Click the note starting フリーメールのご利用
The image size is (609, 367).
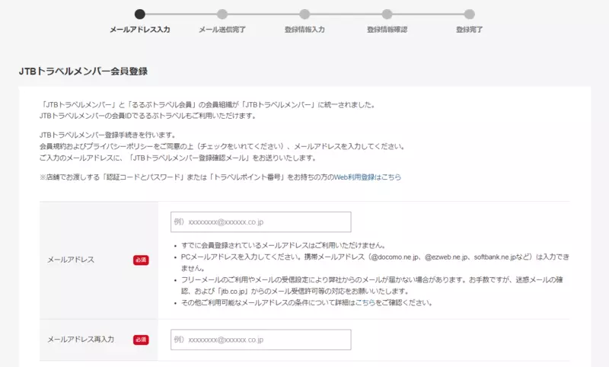click(372, 286)
